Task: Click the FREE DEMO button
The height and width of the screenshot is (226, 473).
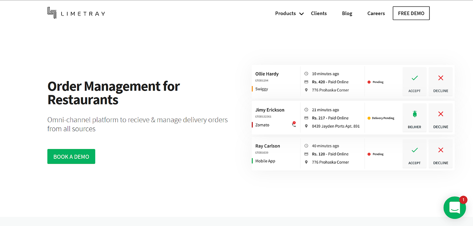Action: [411, 13]
